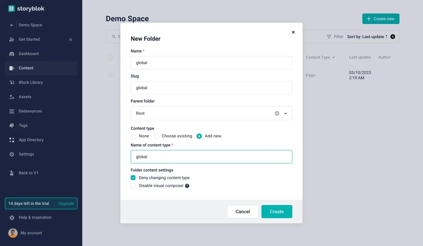Image resolution: width=423 pixels, height=246 pixels.
Task: Uncheck Deny changing content type
Action: (133, 178)
